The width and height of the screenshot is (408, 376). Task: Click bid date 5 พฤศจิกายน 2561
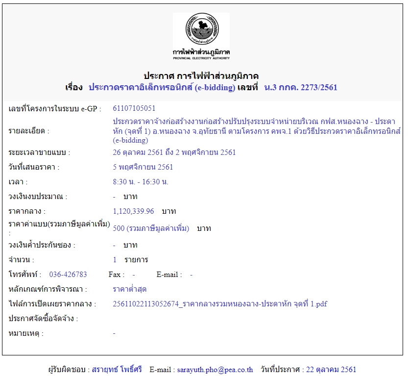point(143,167)
